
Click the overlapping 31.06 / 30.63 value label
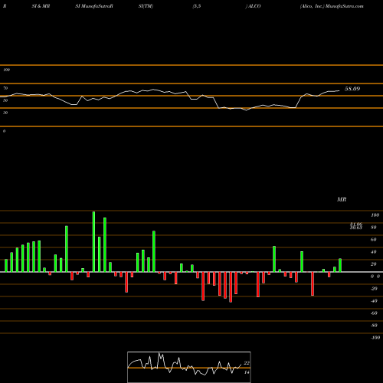356,226
